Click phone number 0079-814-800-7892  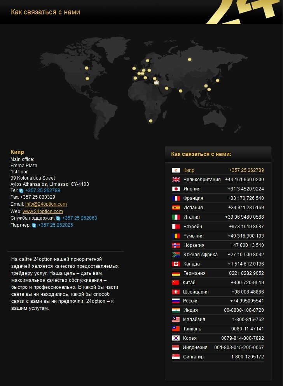point(243,338)
